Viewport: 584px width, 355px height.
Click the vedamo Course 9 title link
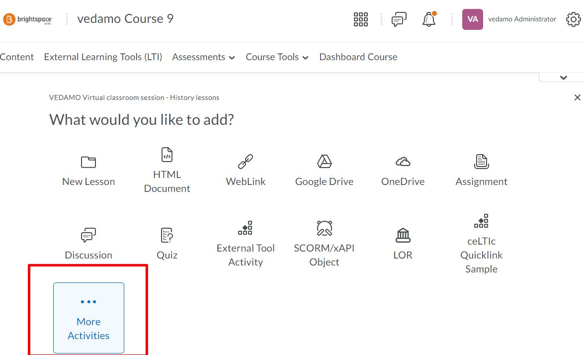[x=126, y=18]
